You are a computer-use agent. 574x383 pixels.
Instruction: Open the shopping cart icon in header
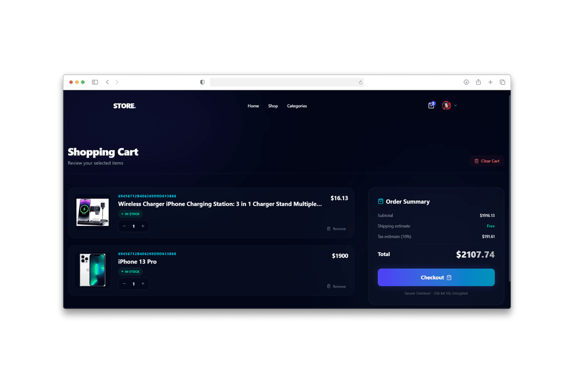click(431, 105)
